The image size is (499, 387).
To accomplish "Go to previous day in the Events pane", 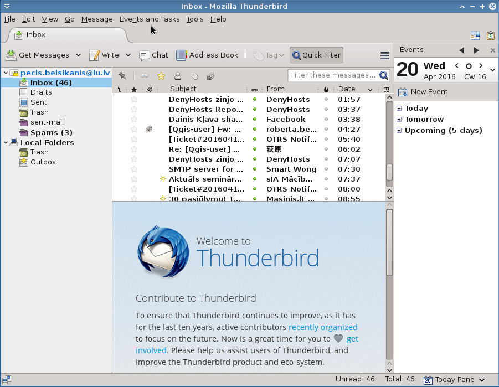I will [457, 66].
